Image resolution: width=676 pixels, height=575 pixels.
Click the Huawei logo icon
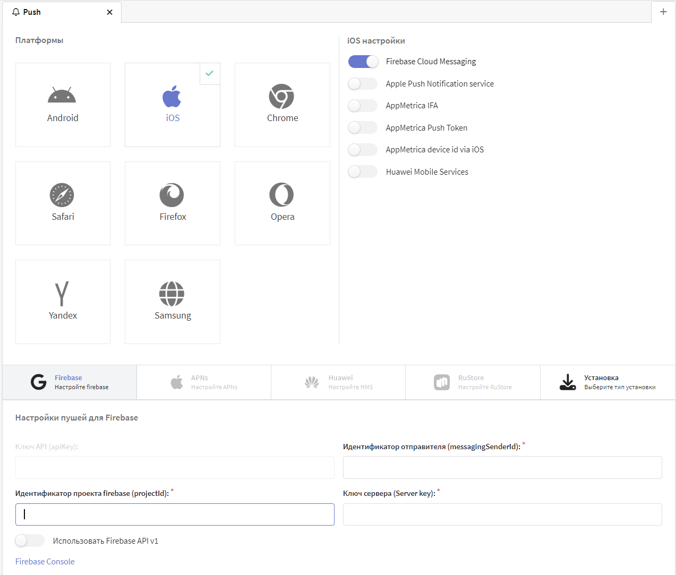[x=312, y=382]
